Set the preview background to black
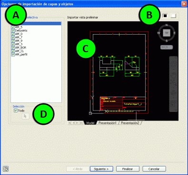 pyautogui.click(x=165, y=16)
